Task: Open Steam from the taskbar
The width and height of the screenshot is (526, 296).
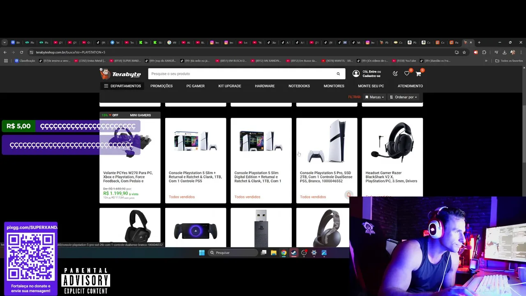Action: coord(294,252)
